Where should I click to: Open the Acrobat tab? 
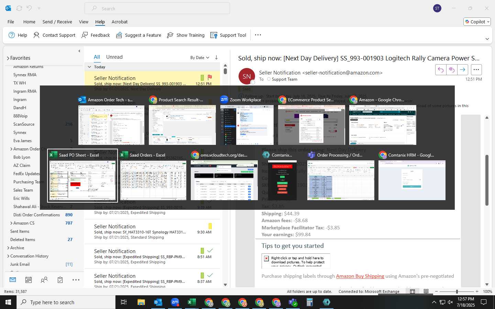click(120, 22)
